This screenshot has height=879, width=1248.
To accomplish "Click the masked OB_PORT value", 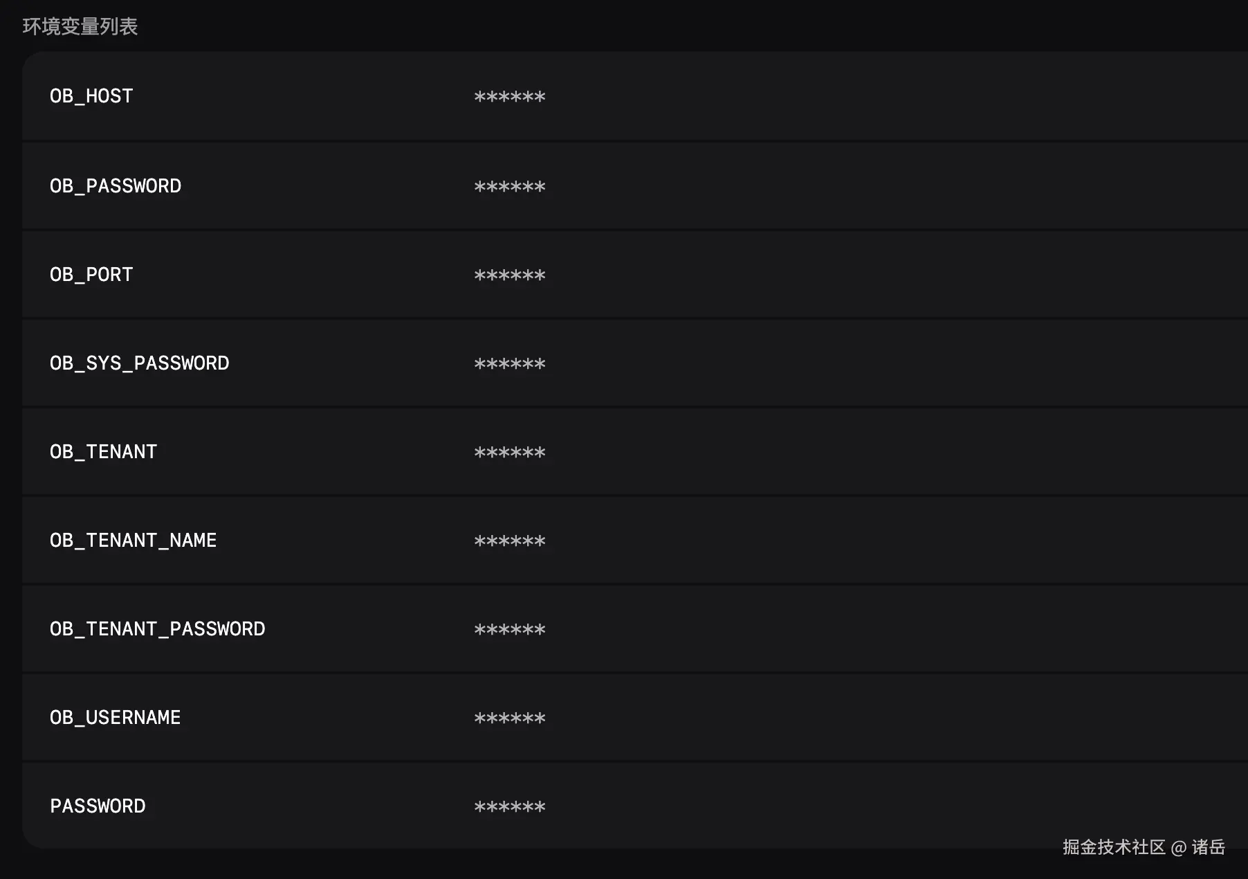I will 510,275.
